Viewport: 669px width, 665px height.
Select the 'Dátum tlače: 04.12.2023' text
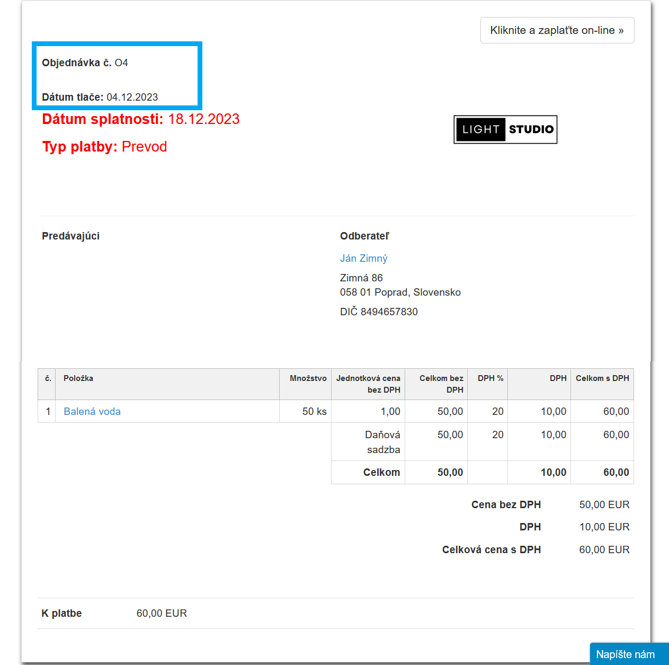pyautogui.click(x=100, y=97)
